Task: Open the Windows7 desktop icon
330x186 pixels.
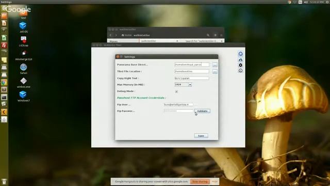Action: tap(23, 97)
